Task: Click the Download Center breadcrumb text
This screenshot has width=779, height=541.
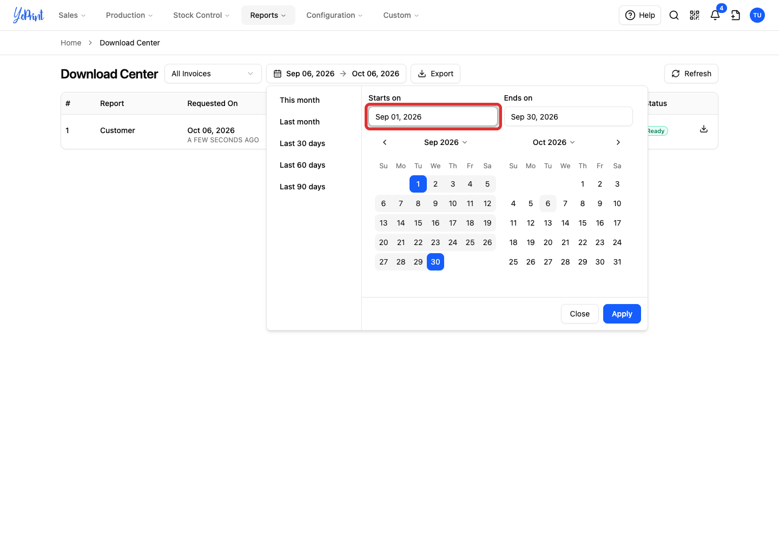Action: tap(130, 43)
